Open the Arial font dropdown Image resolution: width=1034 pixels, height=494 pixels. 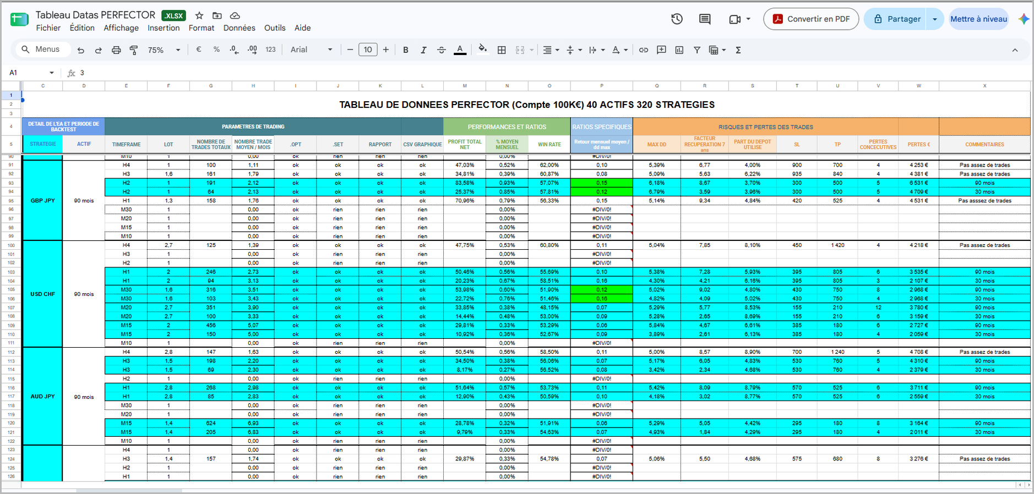(312, 50)
